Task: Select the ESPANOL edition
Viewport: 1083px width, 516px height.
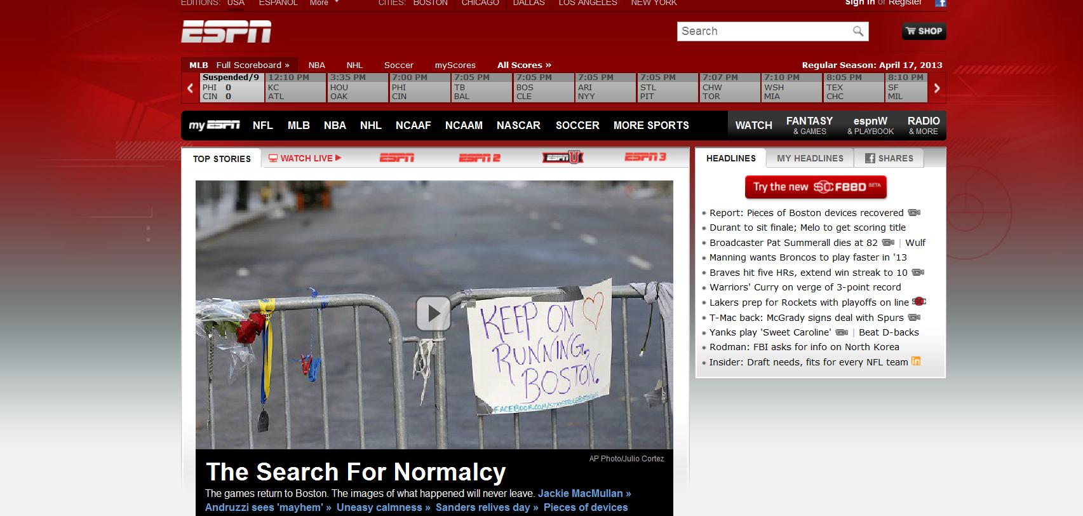Action: pos(278,3)
